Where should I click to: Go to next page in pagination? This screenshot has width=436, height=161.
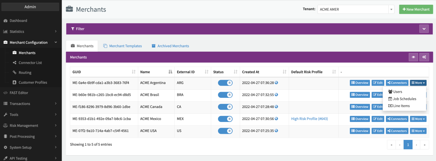[x=416, y=145]
